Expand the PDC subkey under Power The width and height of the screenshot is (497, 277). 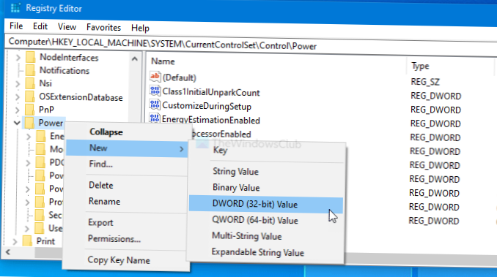(28, 163)
